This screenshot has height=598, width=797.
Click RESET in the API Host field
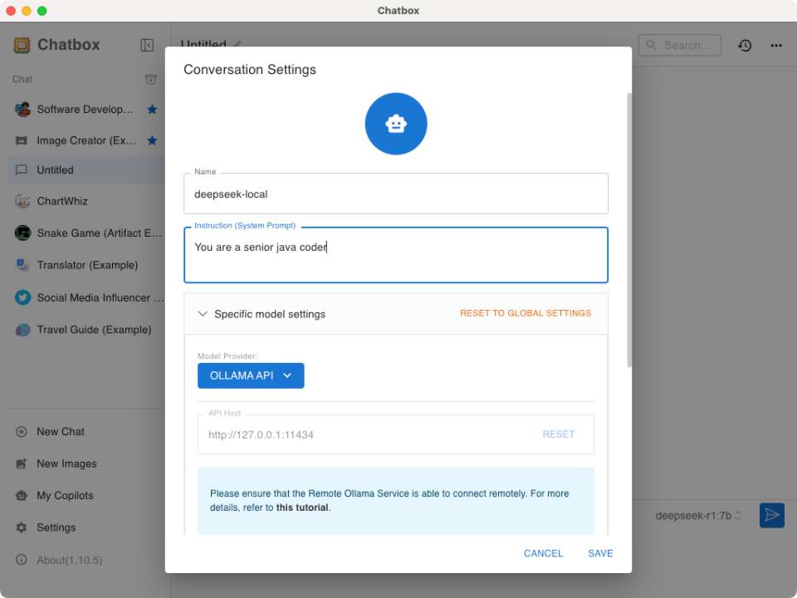pos(558,434)
